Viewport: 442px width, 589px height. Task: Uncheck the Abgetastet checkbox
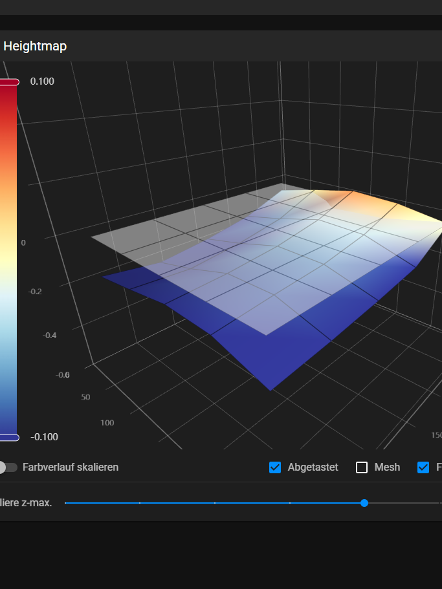point(275,467)
